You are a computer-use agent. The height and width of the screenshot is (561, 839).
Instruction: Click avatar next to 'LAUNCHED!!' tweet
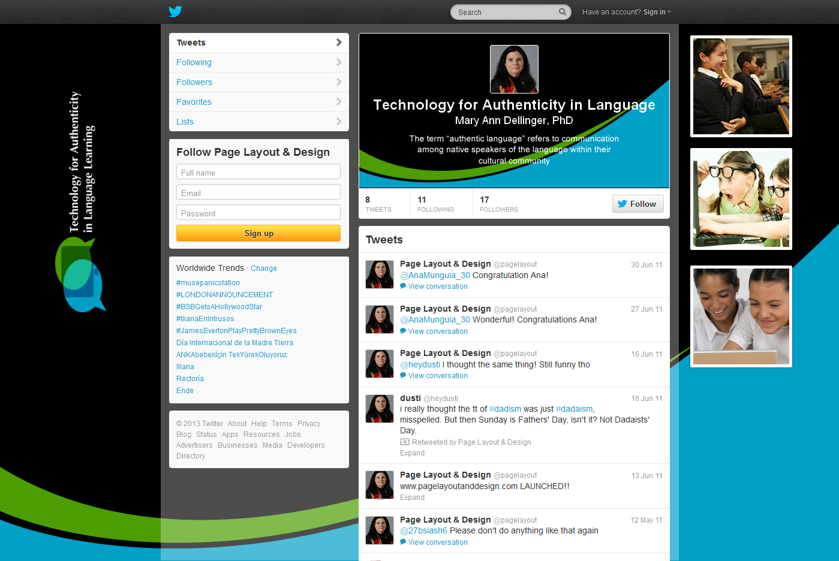pos(380,485)
